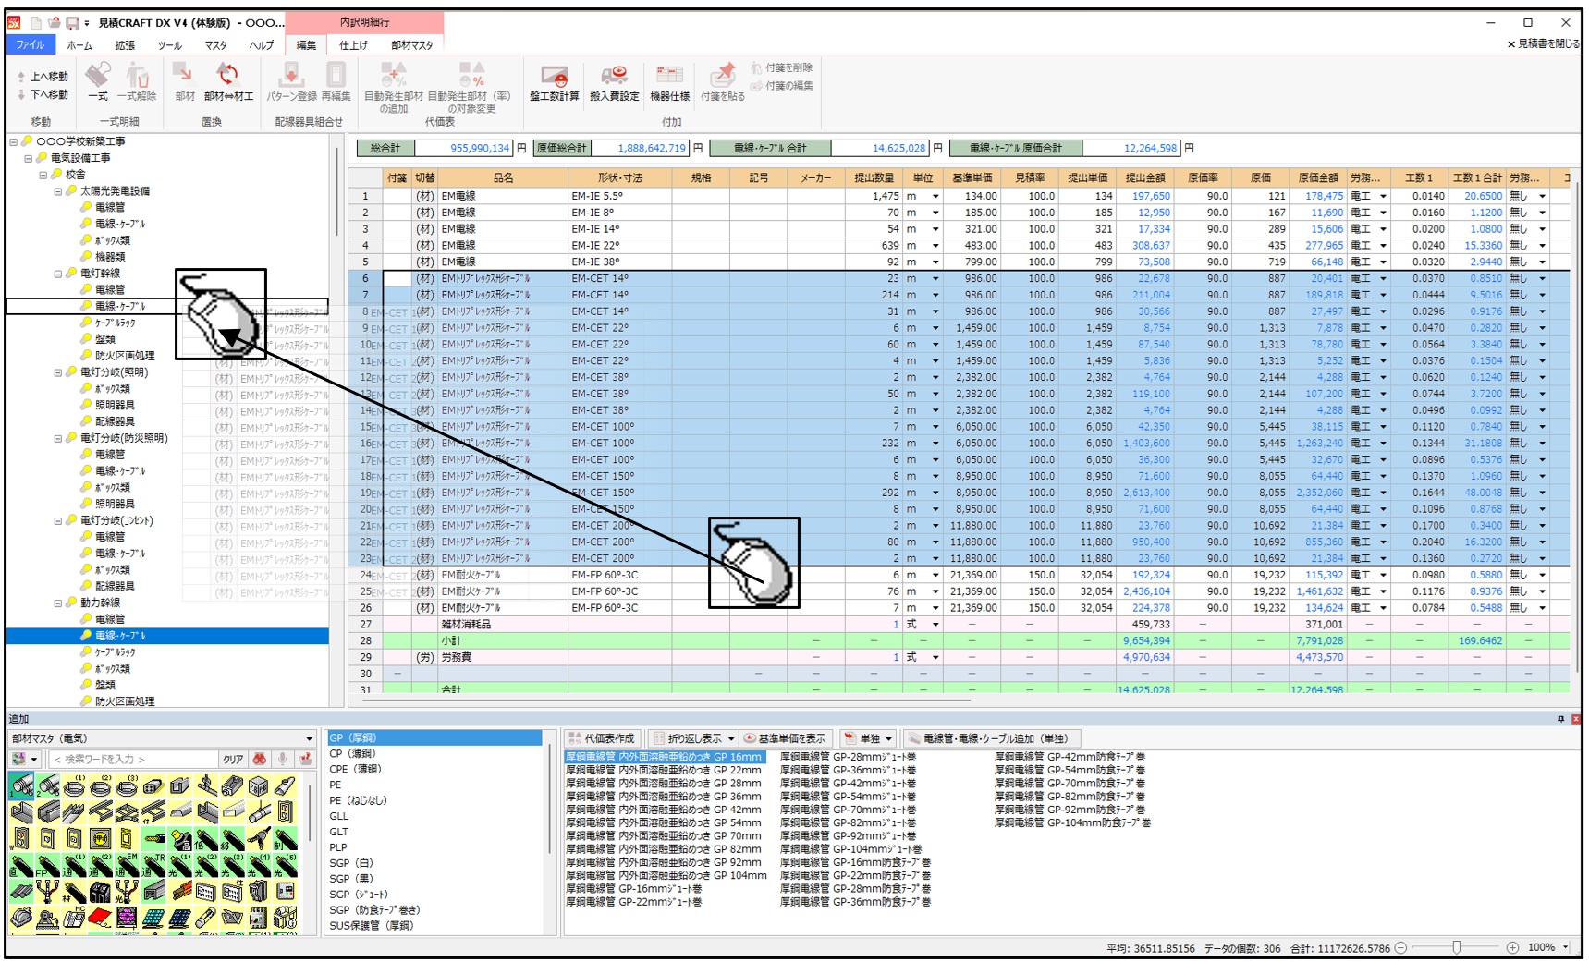Screen dimensions: 1589x962
Task: Click the binoculars search icon
Action: coord(260,759)
